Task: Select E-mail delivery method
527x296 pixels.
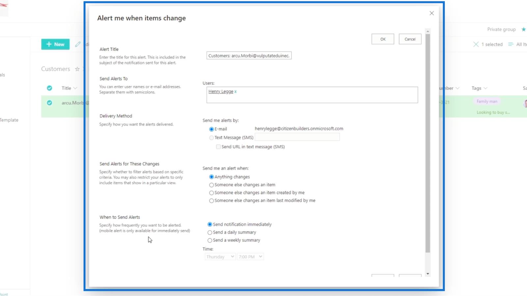Action: click(211, 129)
